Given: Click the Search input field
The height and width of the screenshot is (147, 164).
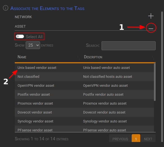Looking at the screenshot, I should pyautogui.click(x=128, y=46).
